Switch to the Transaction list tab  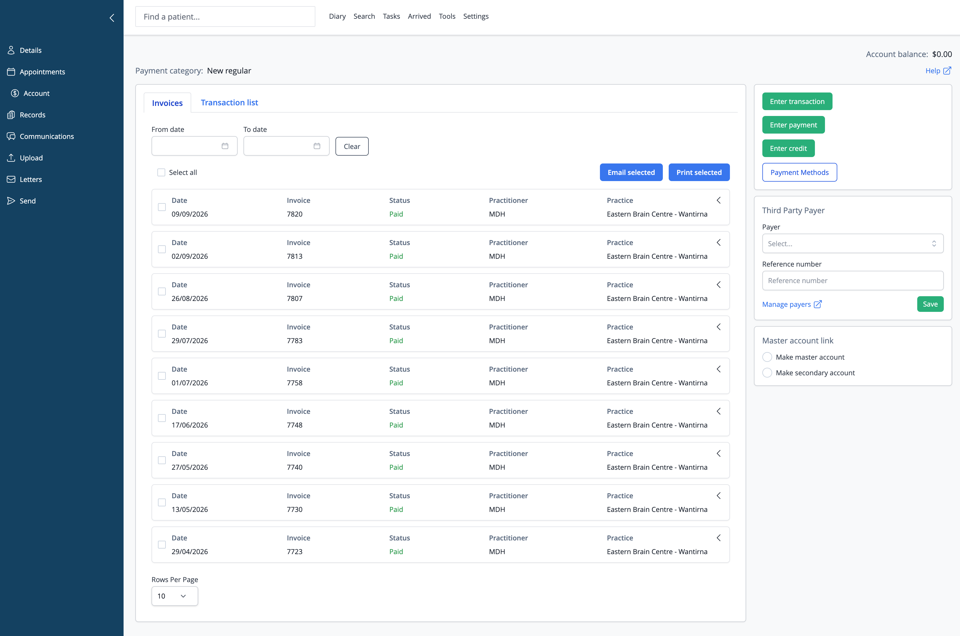(x=229, y=103)
